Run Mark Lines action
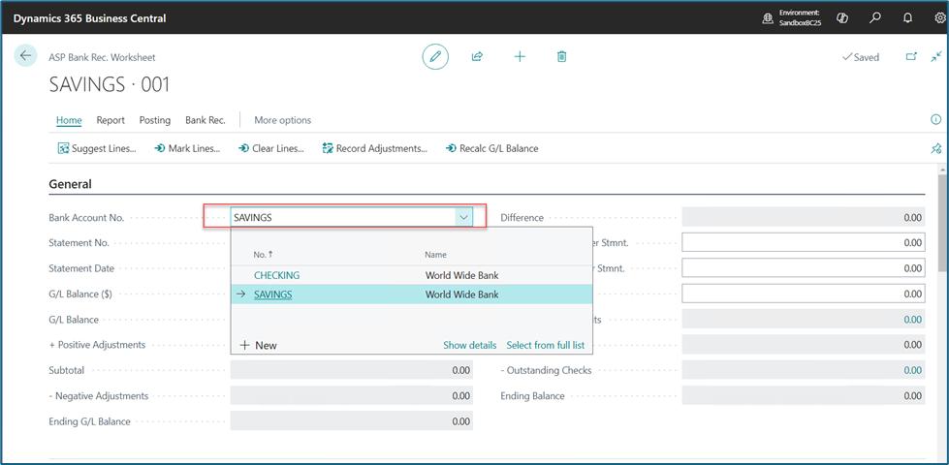 coord(187,148)
